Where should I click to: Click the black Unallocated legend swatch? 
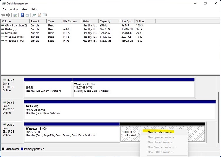pyautogui.click(x=3, y=149)
